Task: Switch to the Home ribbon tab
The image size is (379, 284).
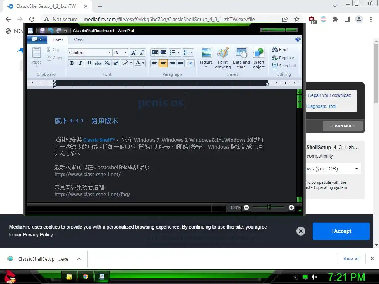Action: coord(58,40)
